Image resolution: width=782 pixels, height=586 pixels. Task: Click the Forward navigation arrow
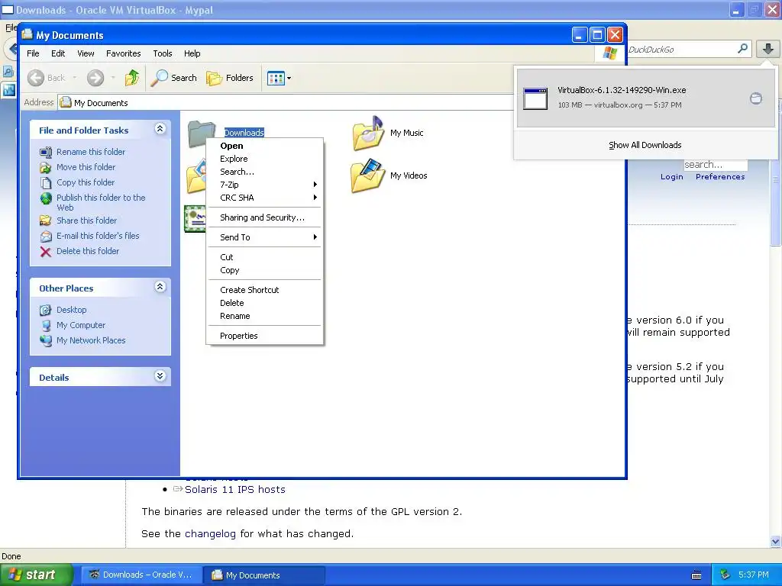95,78
